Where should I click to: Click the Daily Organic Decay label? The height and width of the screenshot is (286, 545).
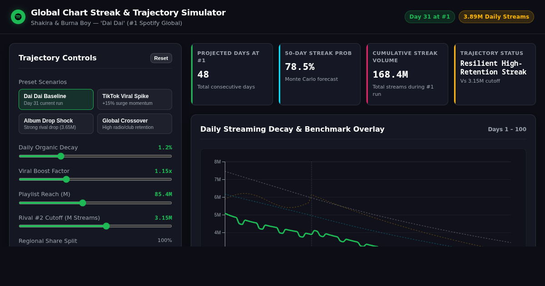tap(48, 148)
